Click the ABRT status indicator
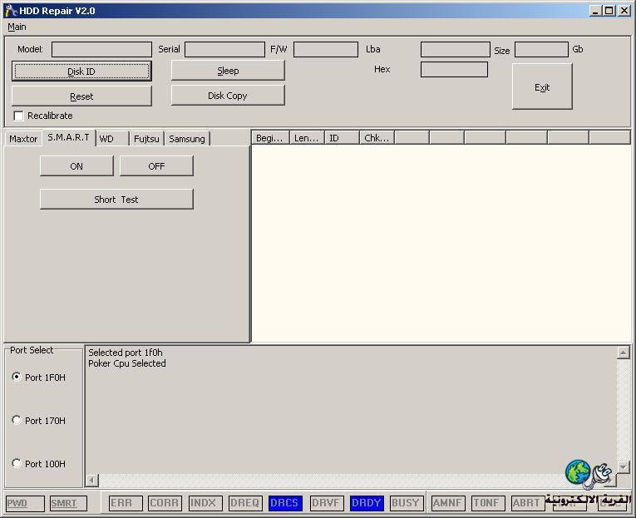This screenshot has height=518, width=636. point(528,503)
